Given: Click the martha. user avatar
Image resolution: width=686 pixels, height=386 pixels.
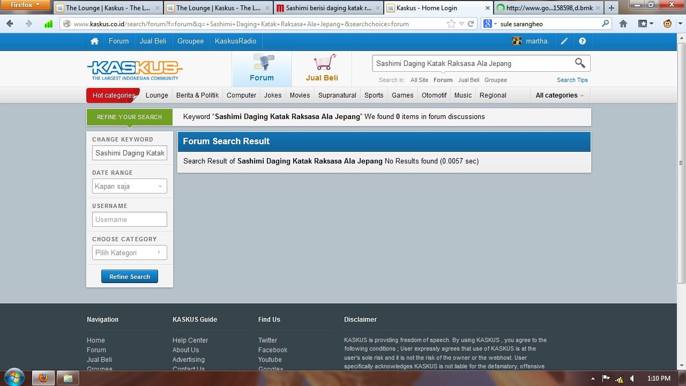Looking at the screenshot, I should pos(517,41).
